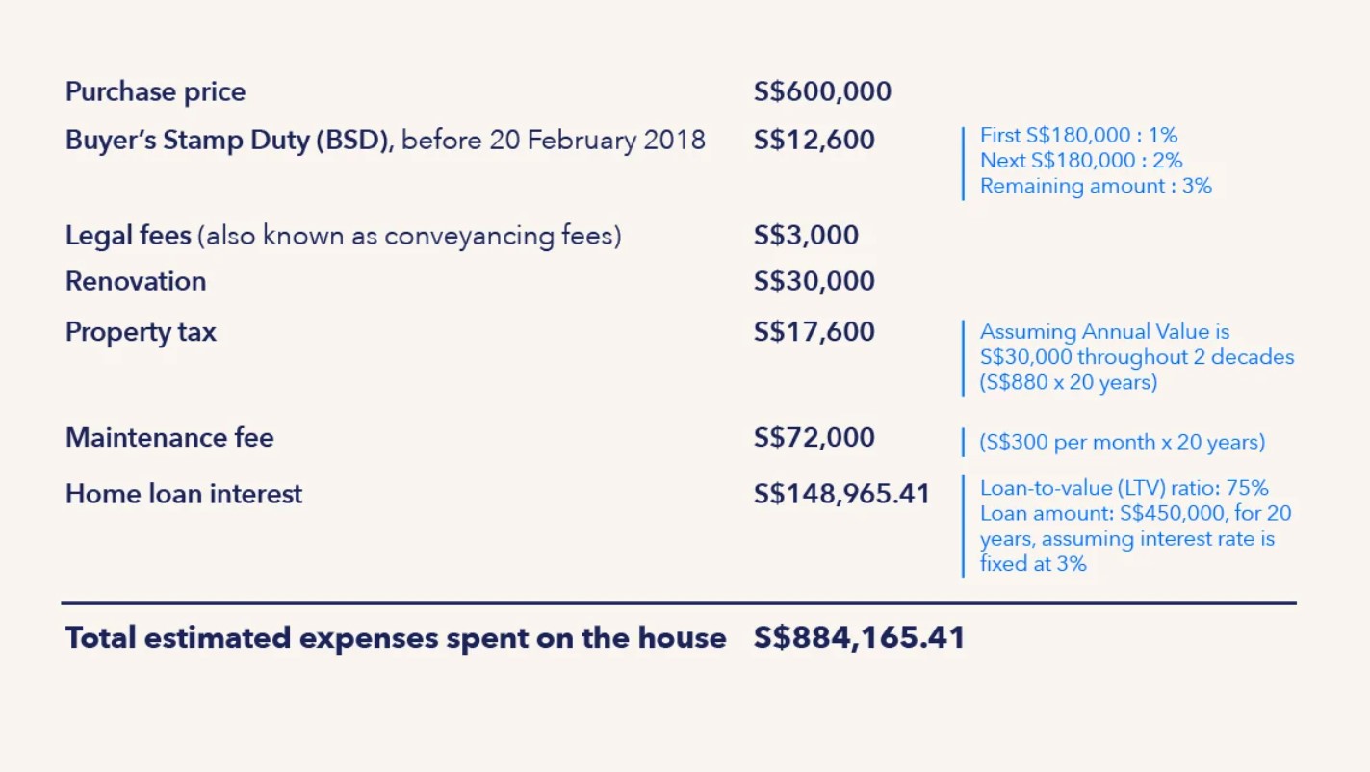This screenshot has height=772, width=1370.
Task: Click the "Purchase price" label
Action: [155, 92]
